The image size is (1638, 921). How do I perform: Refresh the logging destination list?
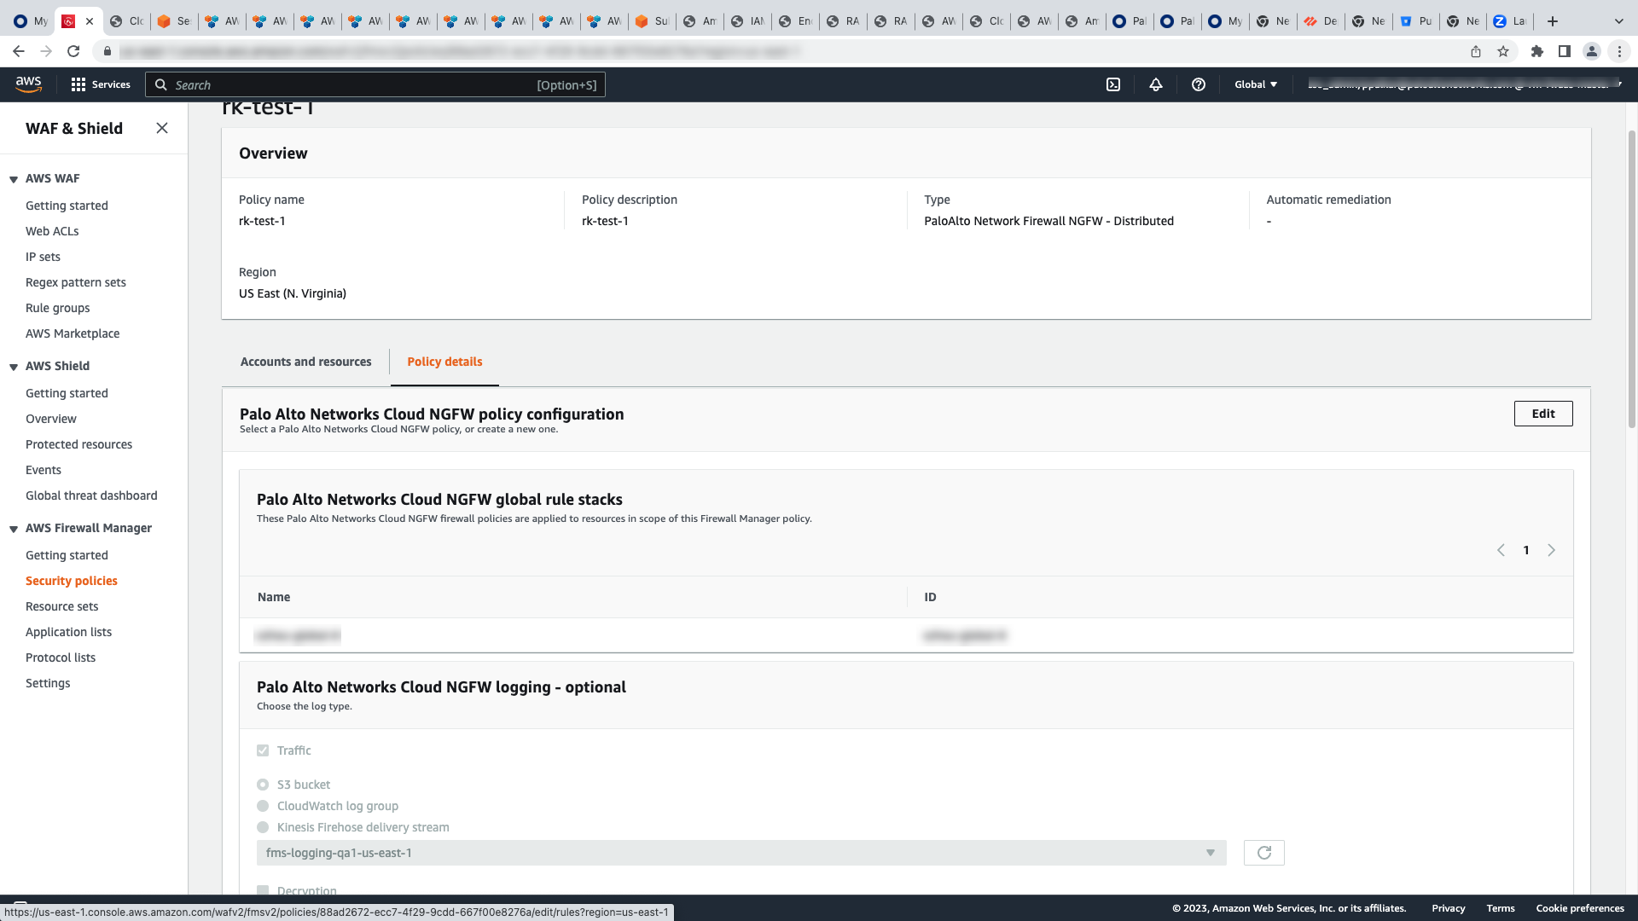pos(1263,853)
